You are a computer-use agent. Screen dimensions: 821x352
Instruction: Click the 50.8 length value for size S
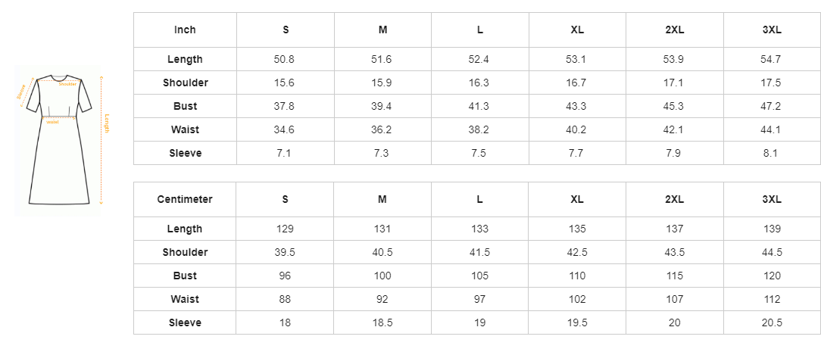[285, 59]
